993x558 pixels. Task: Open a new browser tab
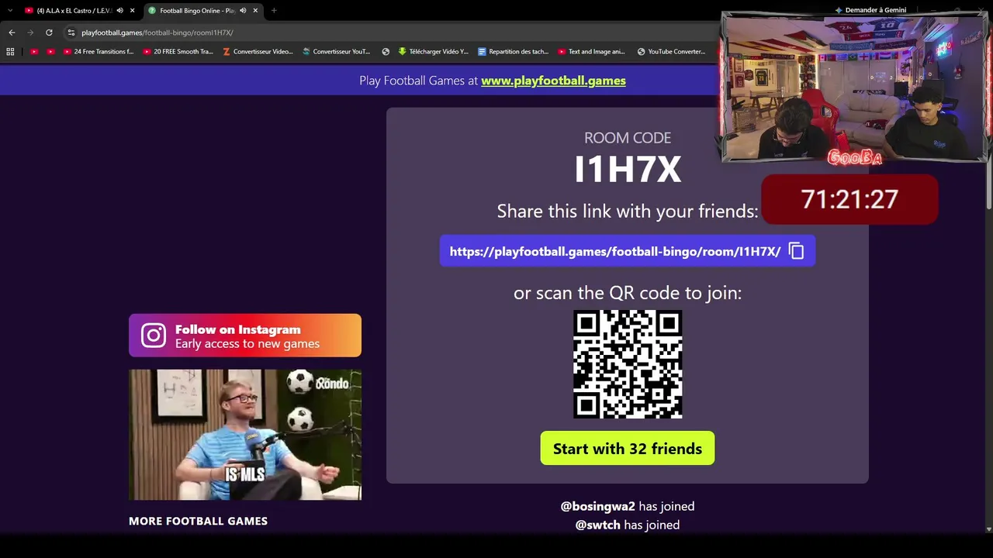click(274, 11)
